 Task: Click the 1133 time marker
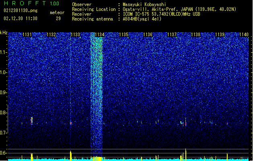click(x=76, y=35)
